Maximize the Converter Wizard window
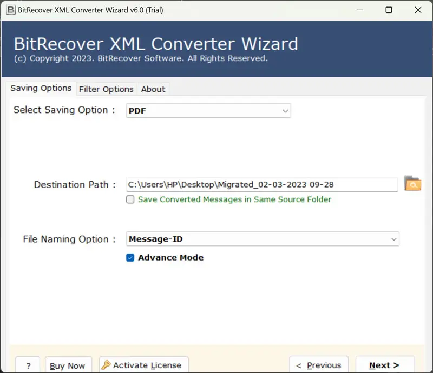 click(389, 10)
